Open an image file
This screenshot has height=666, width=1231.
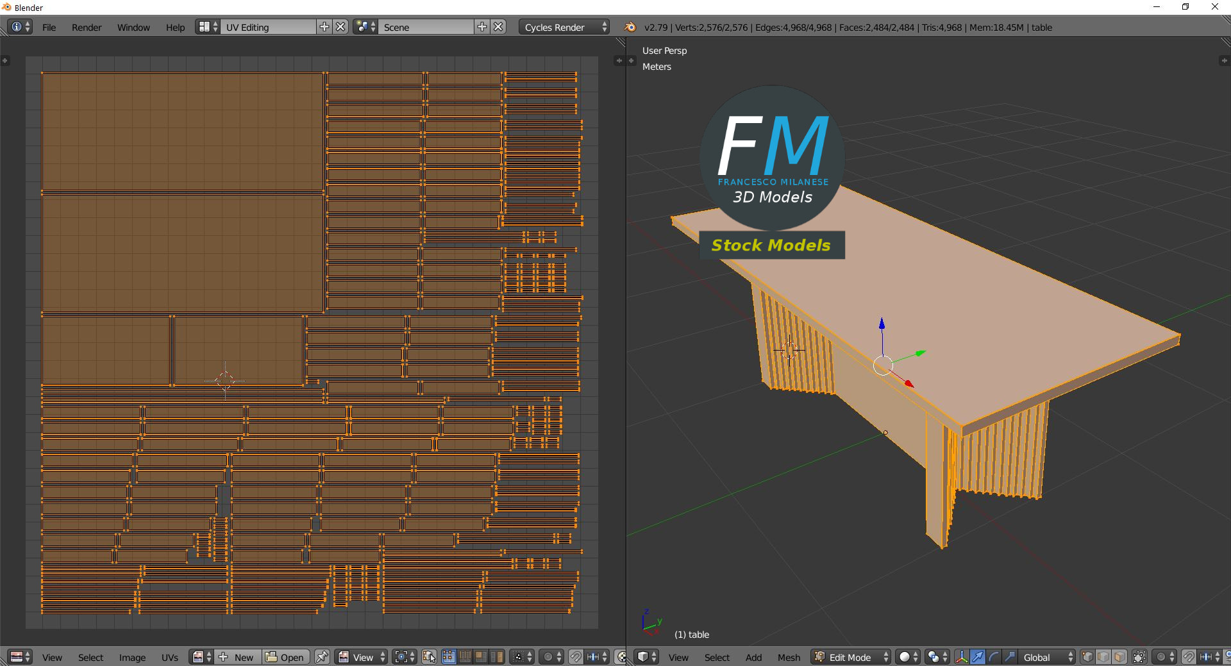click(x=286, y=657)
